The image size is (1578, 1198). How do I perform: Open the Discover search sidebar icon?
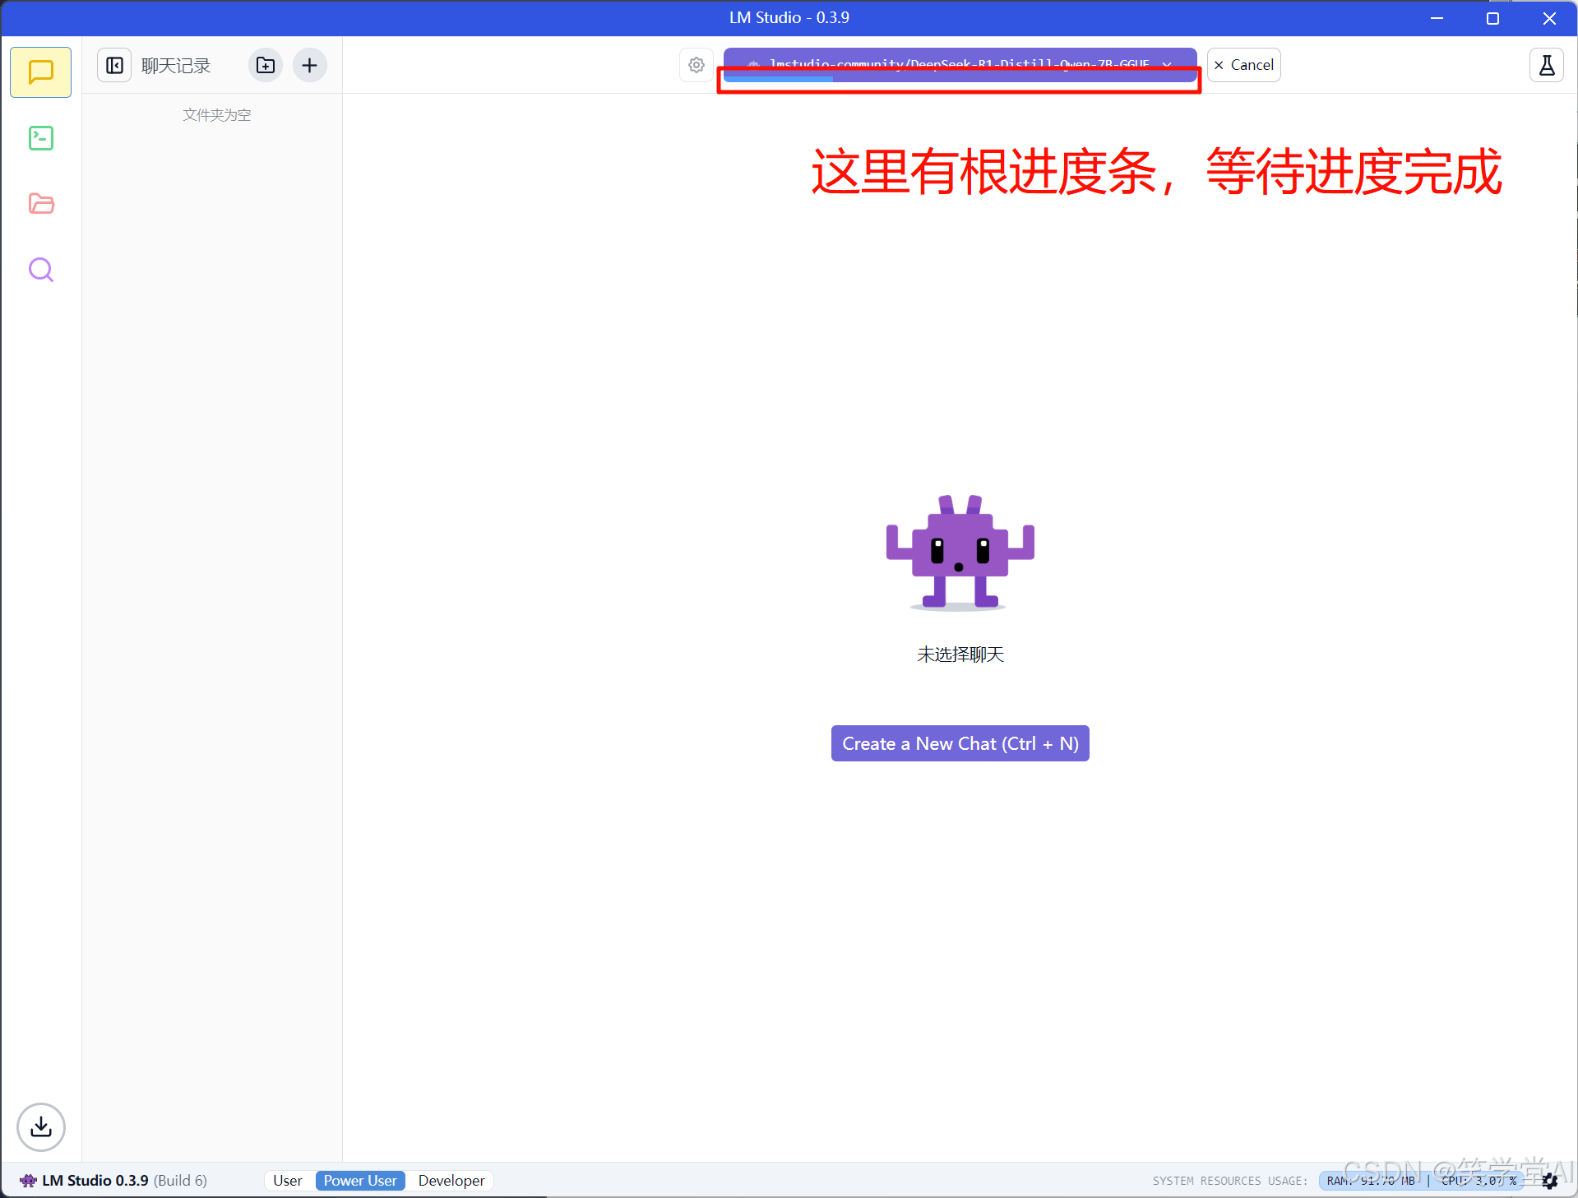point(40,270)
